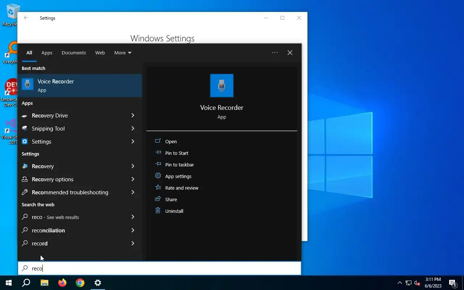Open Firefox from taskbar
Viewport: 464px width, 290px height.
[62, 283]
